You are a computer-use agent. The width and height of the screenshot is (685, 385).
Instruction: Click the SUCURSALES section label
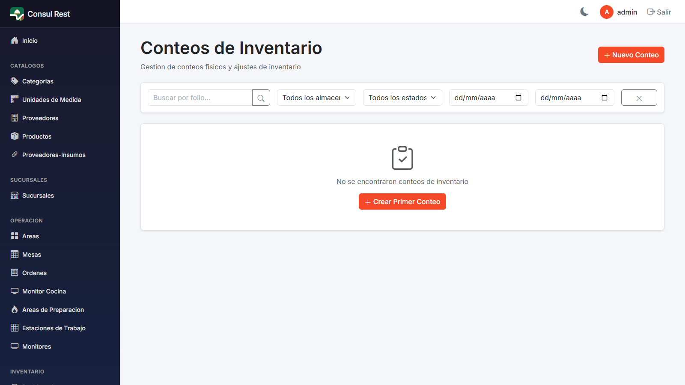tap(29, 180)
